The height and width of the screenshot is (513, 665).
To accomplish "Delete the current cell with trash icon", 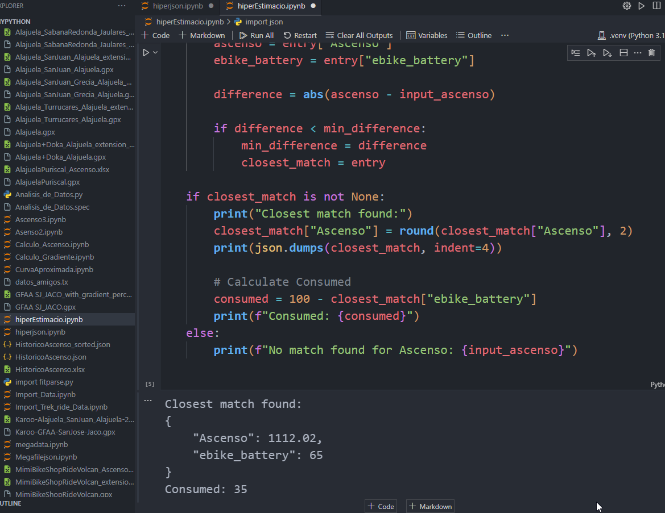I will (652, 53).
